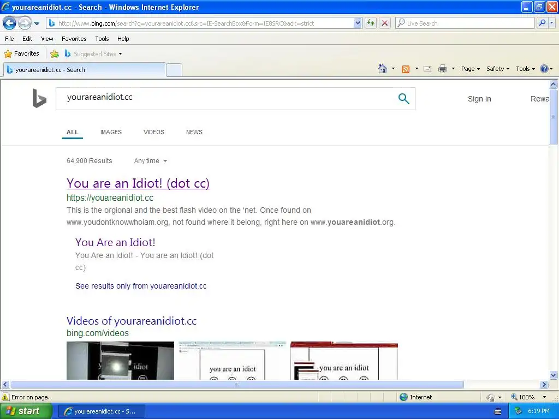559x419 pixels.
Task: Open the recent pages dropdown beside Forward
Action: pos(37,23)
